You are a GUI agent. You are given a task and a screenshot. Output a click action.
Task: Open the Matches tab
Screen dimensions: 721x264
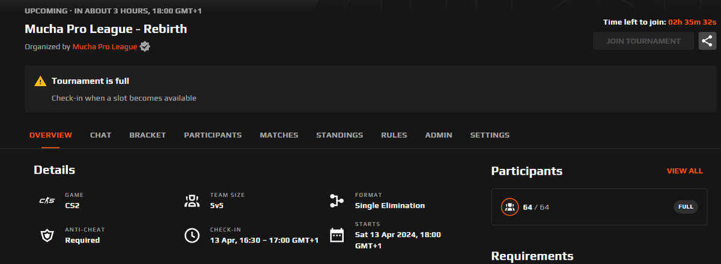[x=279, y=135]
